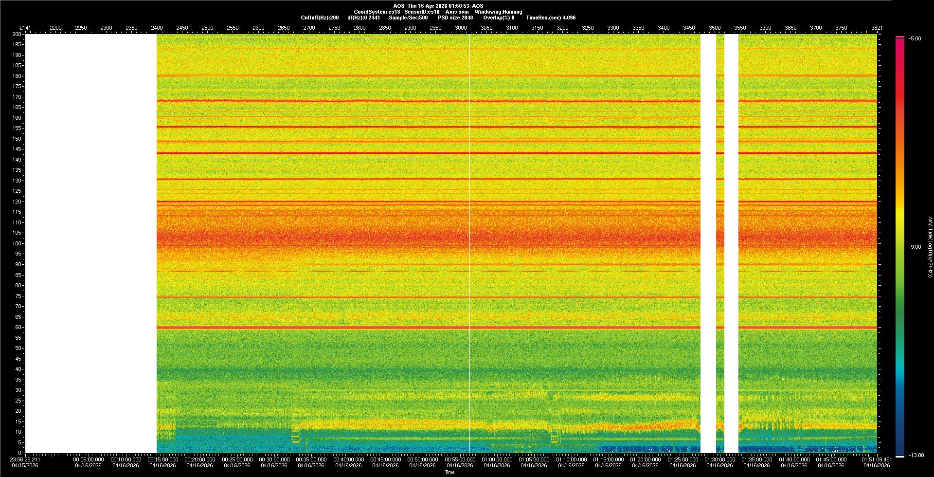
Task: Click the Cutoff(Hz):200 header text
Action: 320,18
